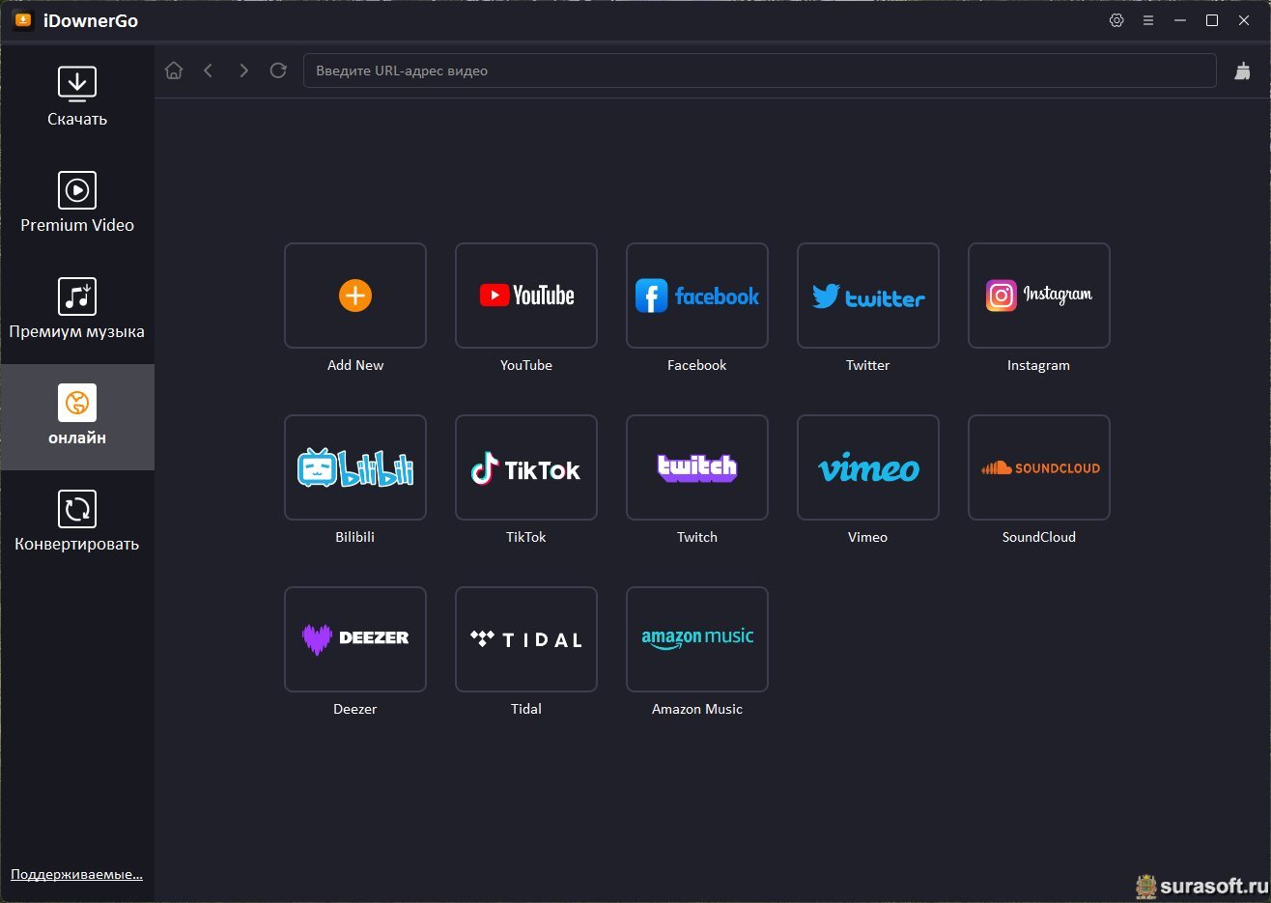Open the Vimeo tile
Viewport: 1271px width, 903px height.
(868, 467)
